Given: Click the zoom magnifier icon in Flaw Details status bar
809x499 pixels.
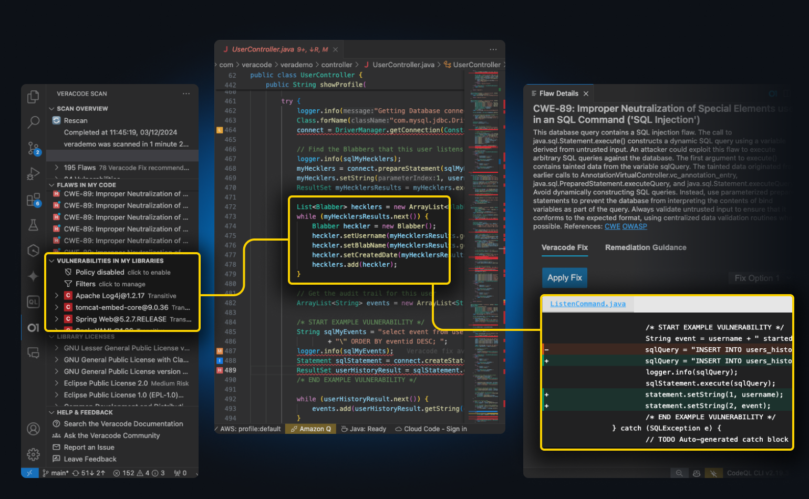Looking at the screenshot, I should tap(679, 473).
